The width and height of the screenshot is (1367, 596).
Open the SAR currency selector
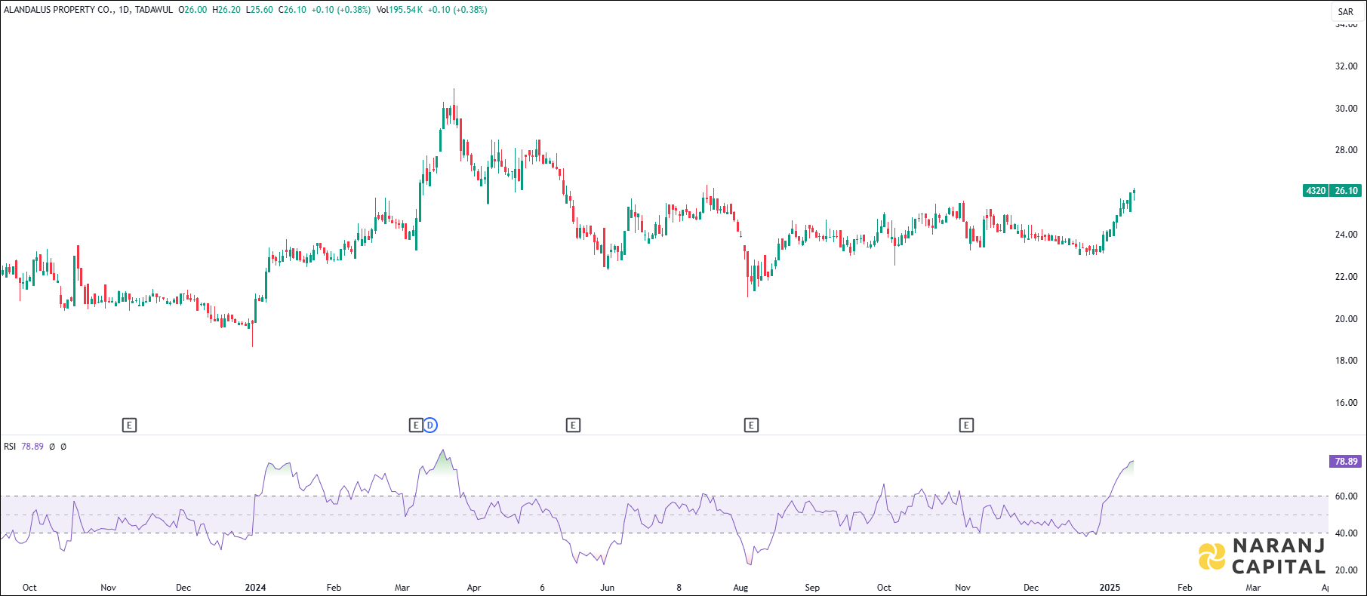coord(1345,11)
